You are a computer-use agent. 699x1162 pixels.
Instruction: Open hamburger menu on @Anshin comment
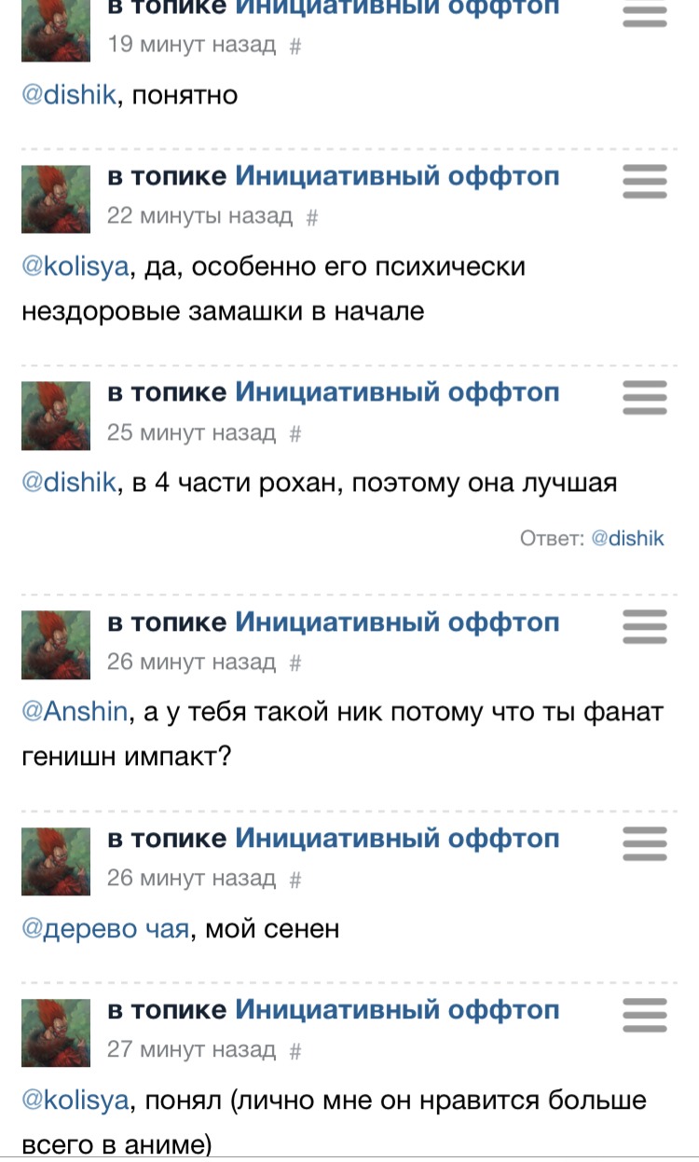644,626
